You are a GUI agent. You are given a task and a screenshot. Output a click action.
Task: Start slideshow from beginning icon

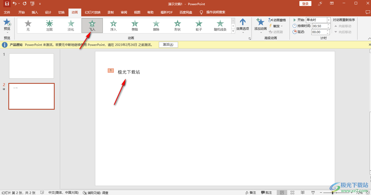click(32, 4)
